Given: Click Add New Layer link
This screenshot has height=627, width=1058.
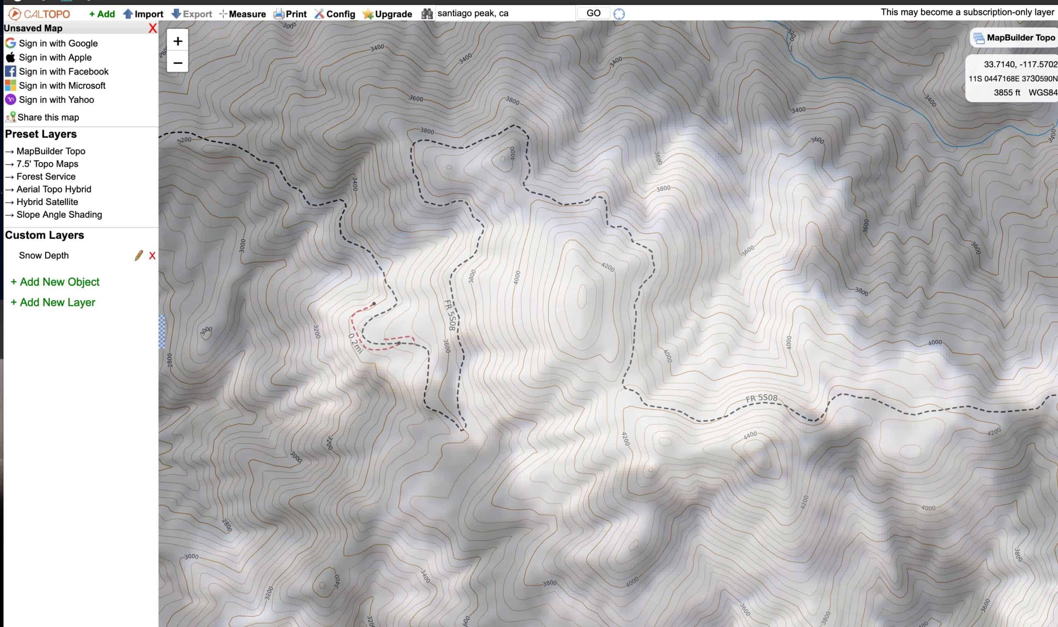Looking at the screenshot, I should [53, 302].
